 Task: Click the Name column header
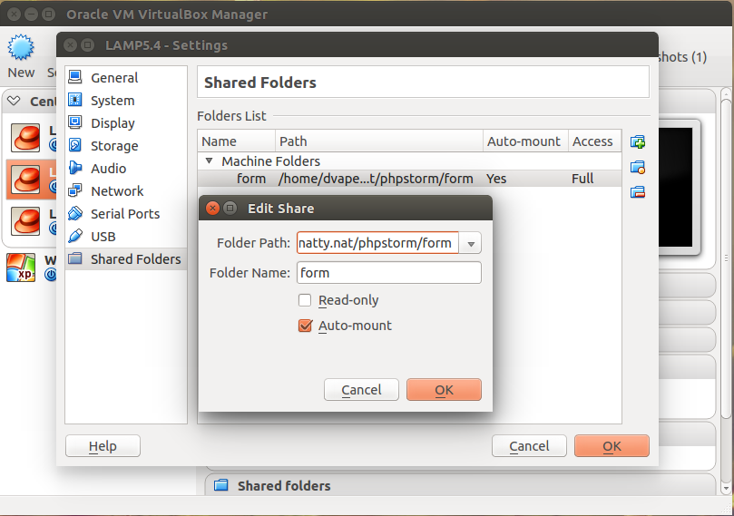tap(237, 141)
